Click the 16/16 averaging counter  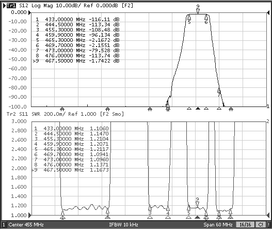tap(245, 225)
